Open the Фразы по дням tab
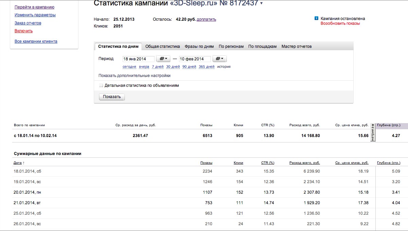 tap(199, 46)
